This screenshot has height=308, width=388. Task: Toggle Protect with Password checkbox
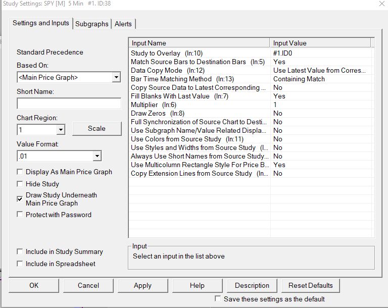click(x=20, y=215)
